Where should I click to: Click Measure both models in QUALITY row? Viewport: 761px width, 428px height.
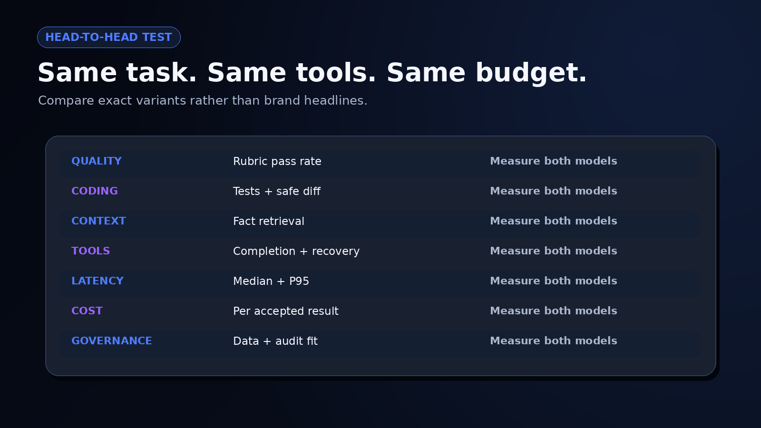click(554, 161)
